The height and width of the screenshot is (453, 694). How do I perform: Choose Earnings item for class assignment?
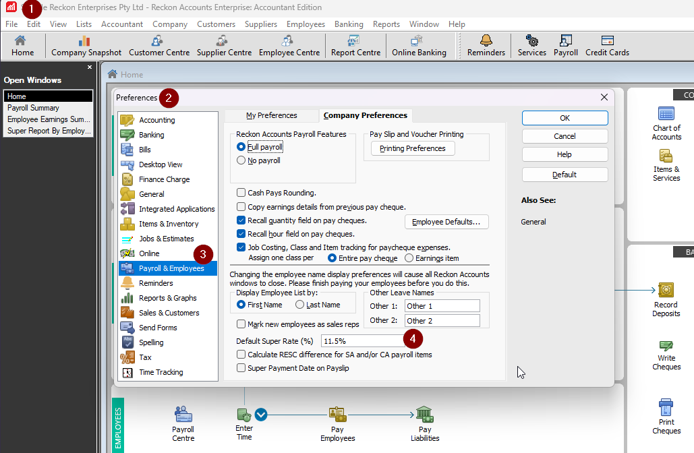coord(409,258)
